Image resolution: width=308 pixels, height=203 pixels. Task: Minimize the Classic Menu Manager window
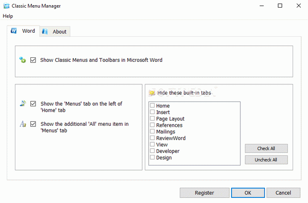click(262, 6)
